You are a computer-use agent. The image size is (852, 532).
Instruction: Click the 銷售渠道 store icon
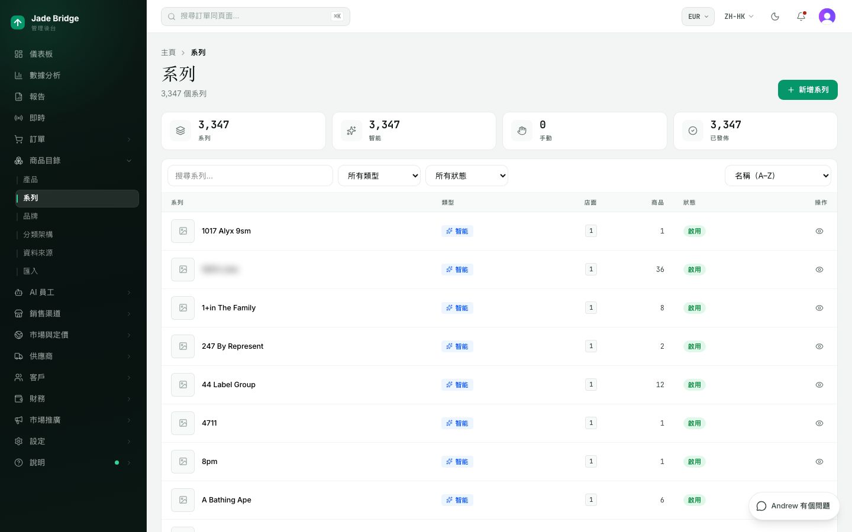(19, 313)
